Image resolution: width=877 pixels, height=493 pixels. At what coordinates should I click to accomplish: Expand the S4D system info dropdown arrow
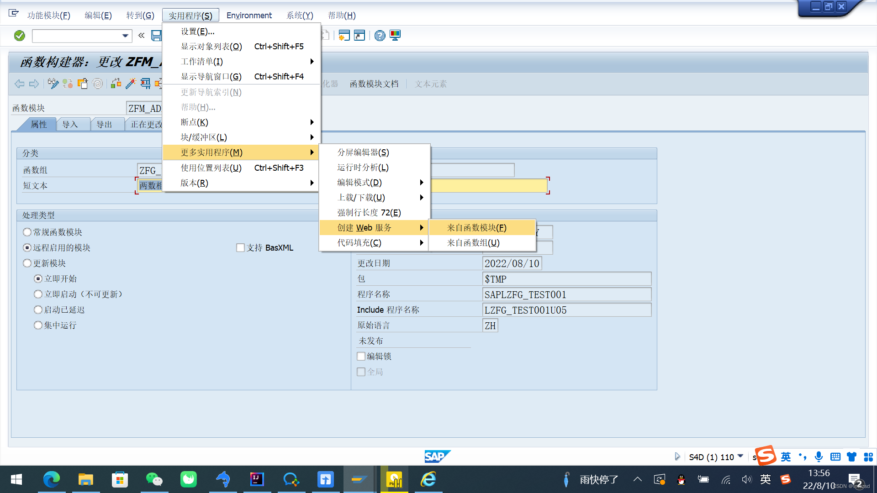[x=740, y=456]
